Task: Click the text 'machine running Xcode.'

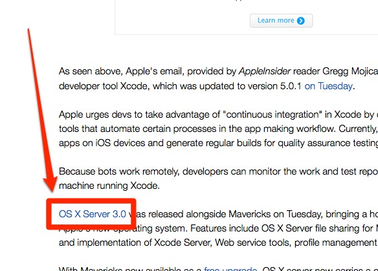Action: (109, 186)
